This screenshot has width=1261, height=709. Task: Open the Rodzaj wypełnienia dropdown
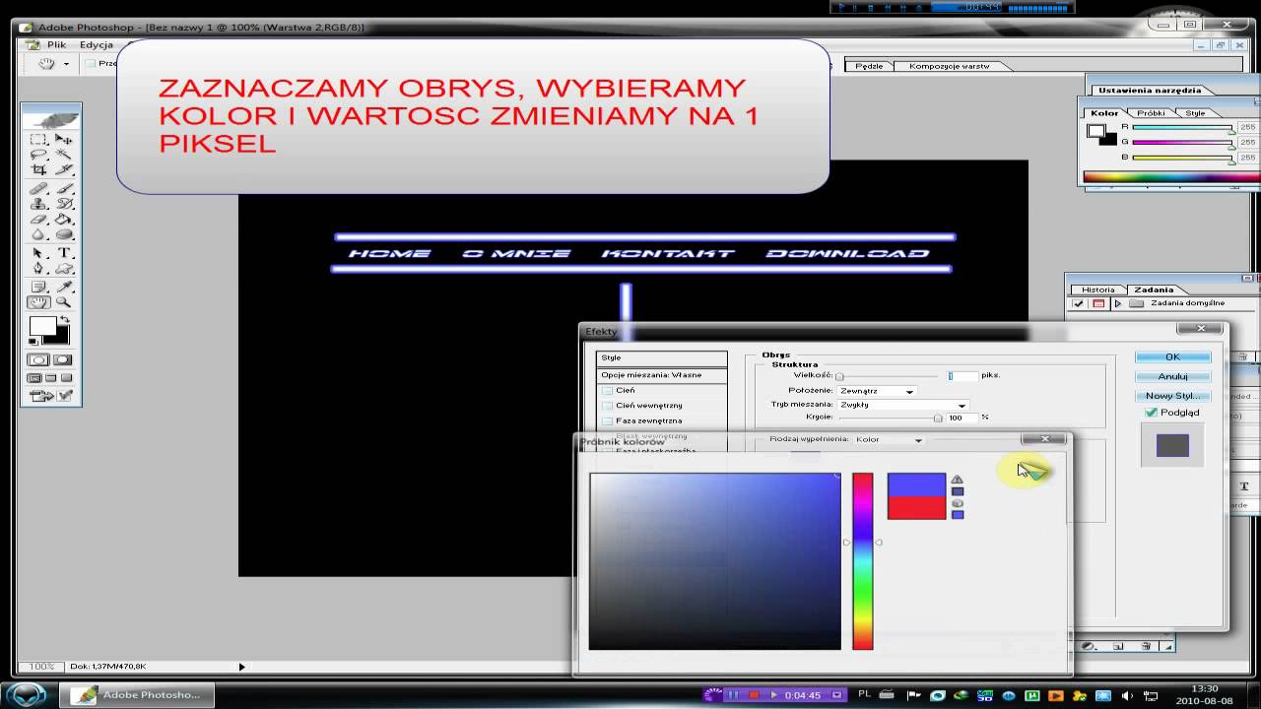point(889,439)
